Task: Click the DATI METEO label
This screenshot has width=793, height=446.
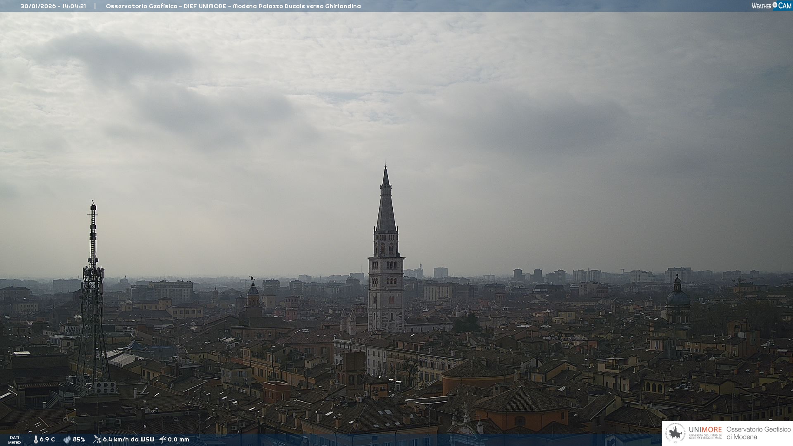Action: point(14,440)
